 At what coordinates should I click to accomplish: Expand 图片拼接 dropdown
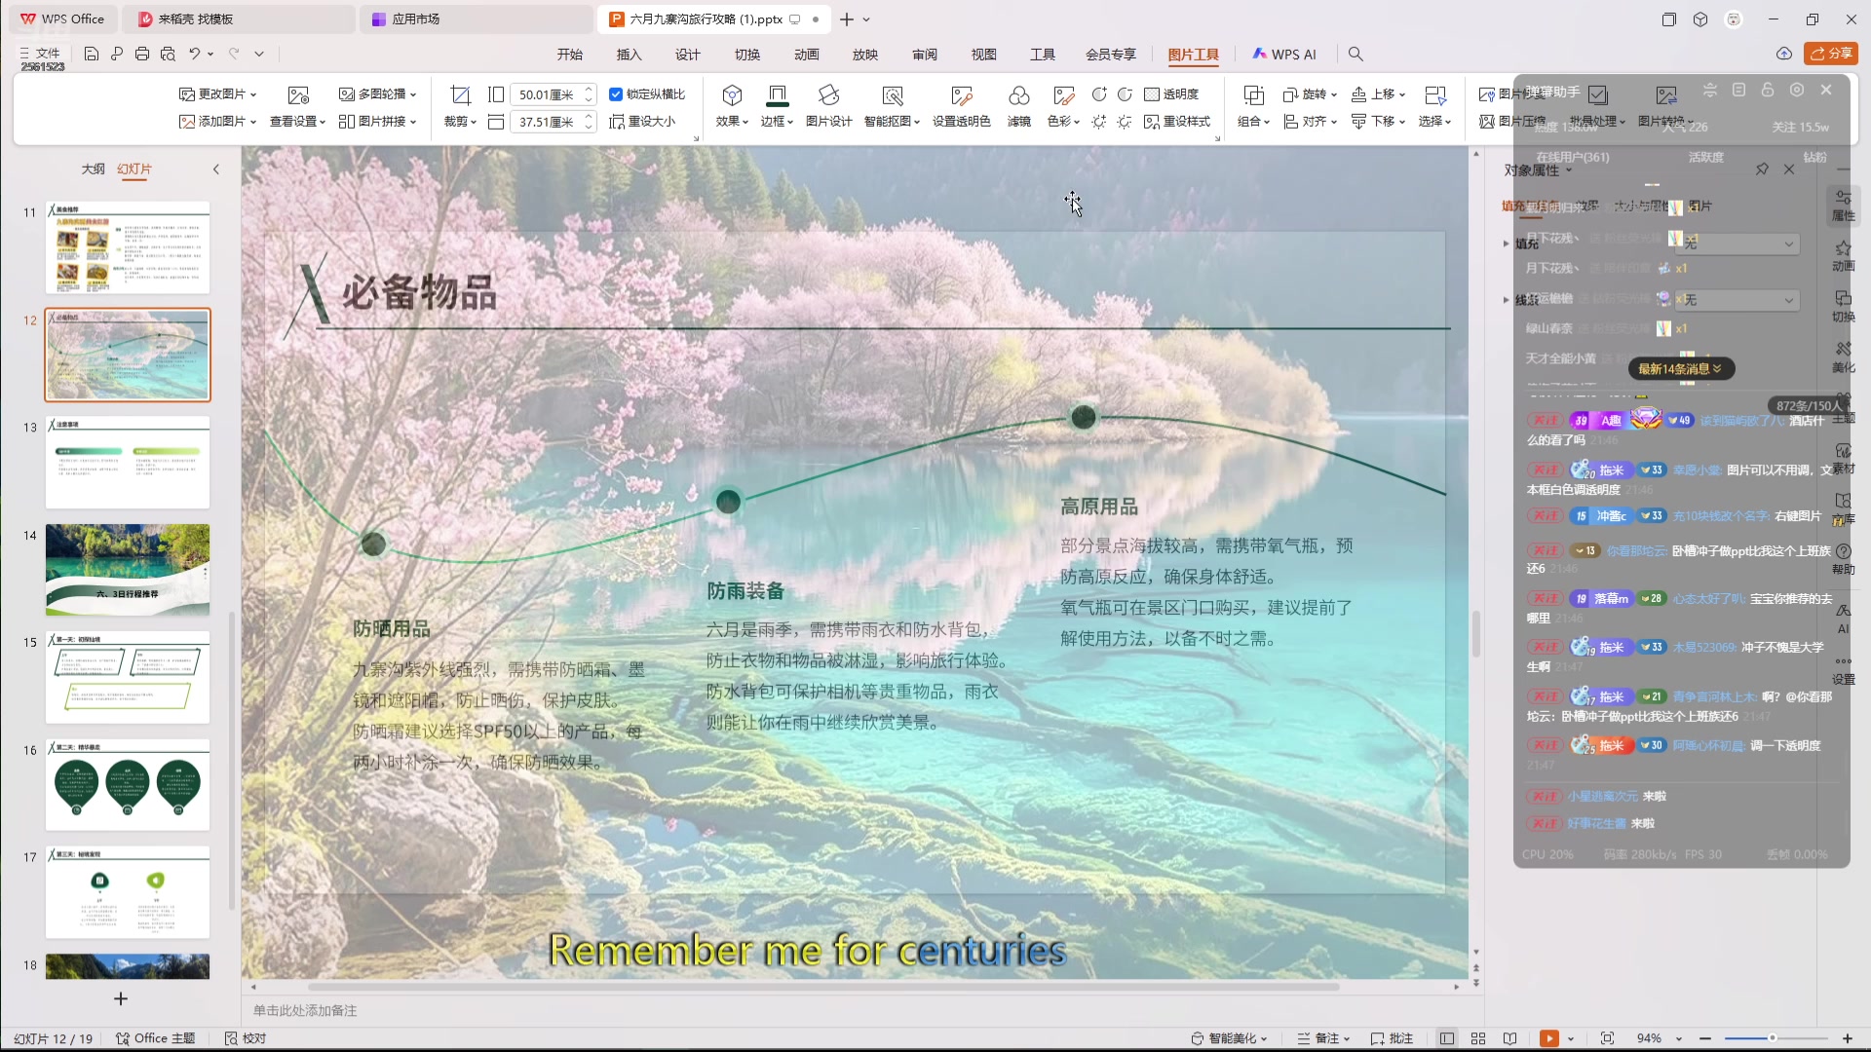coord(377,122)
